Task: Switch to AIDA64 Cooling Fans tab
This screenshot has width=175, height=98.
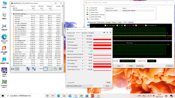Action: click(101, 22)
